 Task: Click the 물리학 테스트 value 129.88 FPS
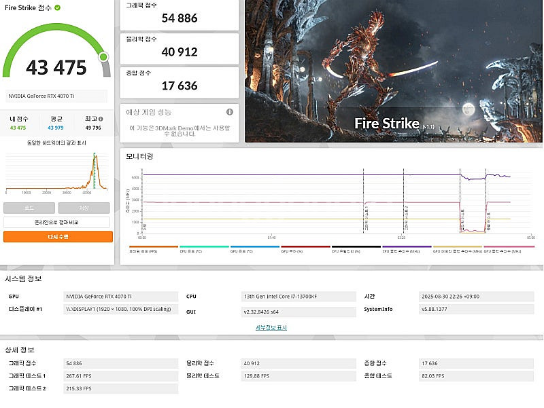299,376
